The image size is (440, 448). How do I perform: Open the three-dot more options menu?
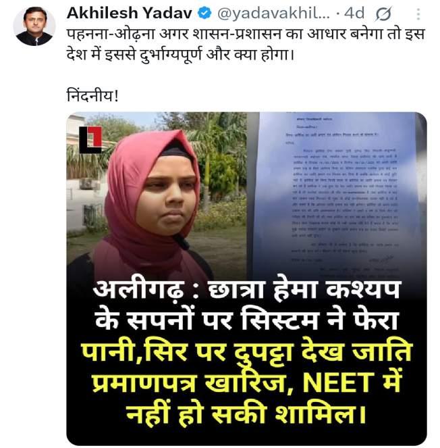coord(418,14)
